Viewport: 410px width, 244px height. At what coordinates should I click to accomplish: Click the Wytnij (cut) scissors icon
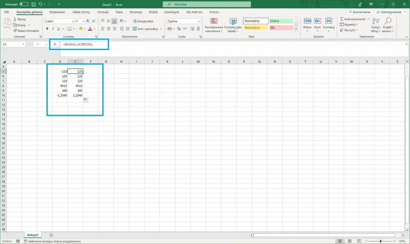point(15,20)
